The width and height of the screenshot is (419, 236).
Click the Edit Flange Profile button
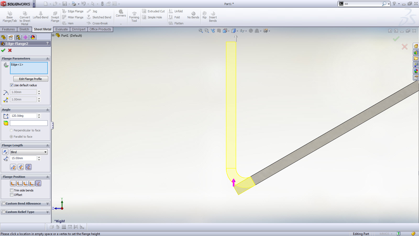(x=30, y=79)
